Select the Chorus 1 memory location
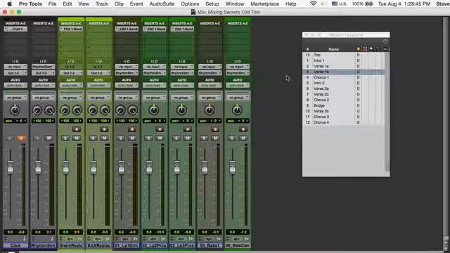The image size is (450, 253). 344,77
